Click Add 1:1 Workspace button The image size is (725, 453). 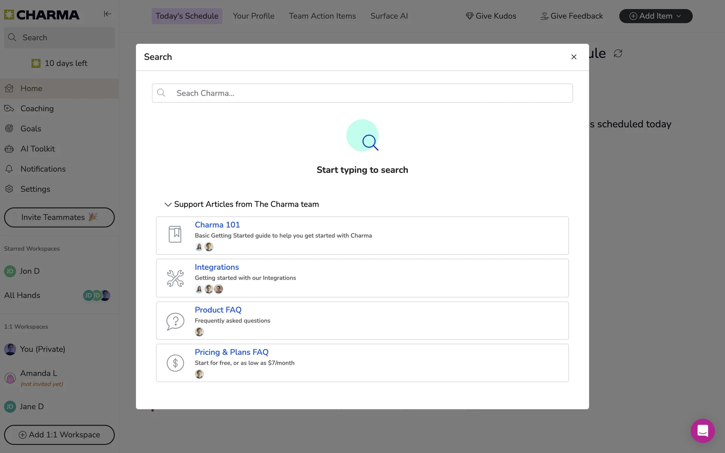[59, 435]
